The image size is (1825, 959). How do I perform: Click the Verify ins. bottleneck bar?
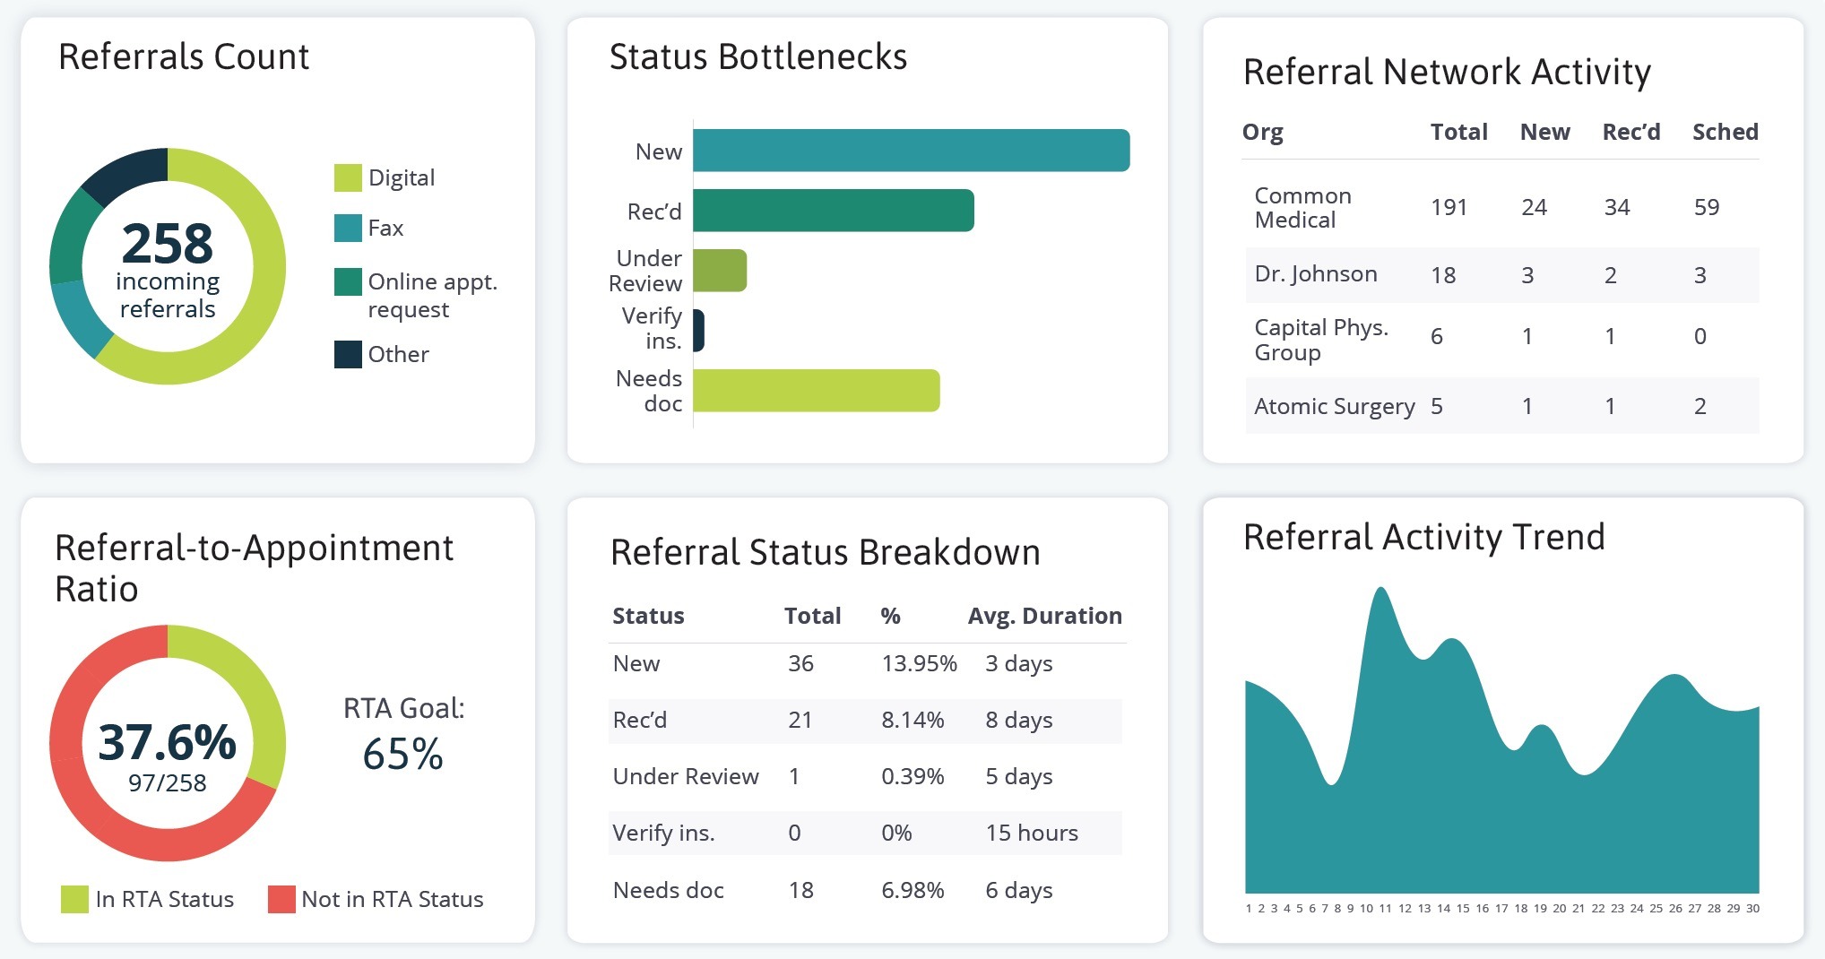tap(699, 330)
